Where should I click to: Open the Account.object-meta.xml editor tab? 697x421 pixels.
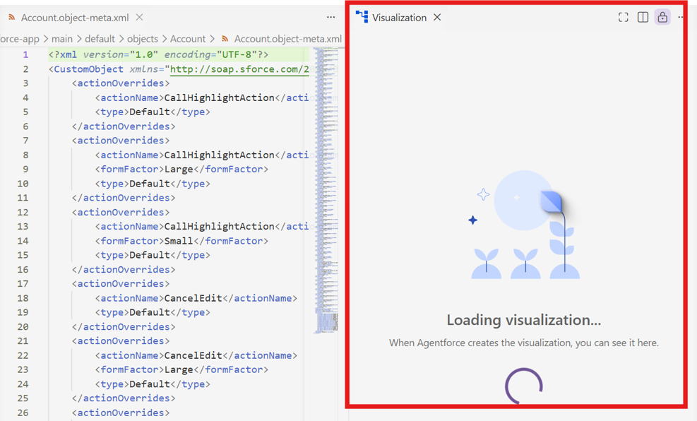(x=75, y=18)
